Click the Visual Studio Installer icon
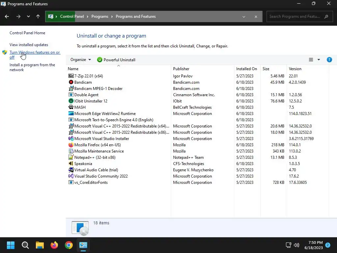The image size is (337, 253). click(71, 139)
